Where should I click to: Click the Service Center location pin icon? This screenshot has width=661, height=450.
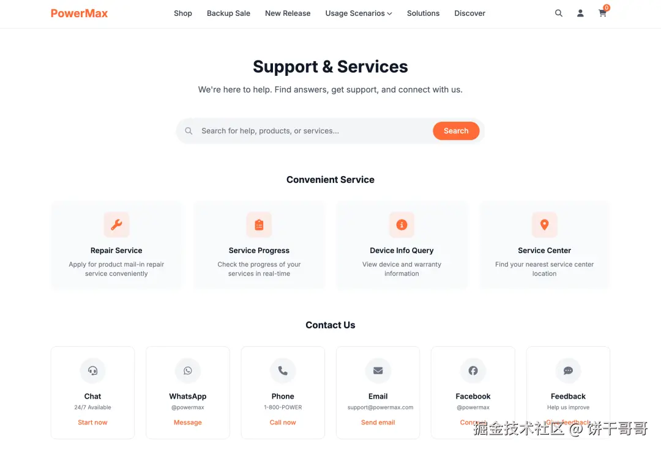pos(544,225)
